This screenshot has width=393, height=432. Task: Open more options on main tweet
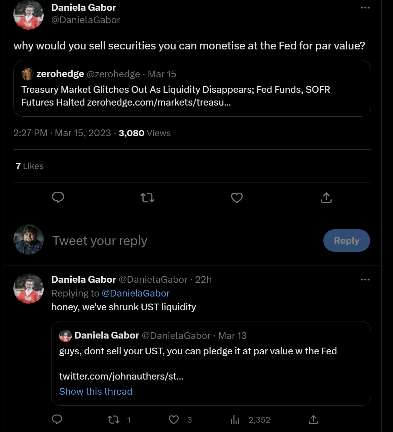tap(365, 8)
